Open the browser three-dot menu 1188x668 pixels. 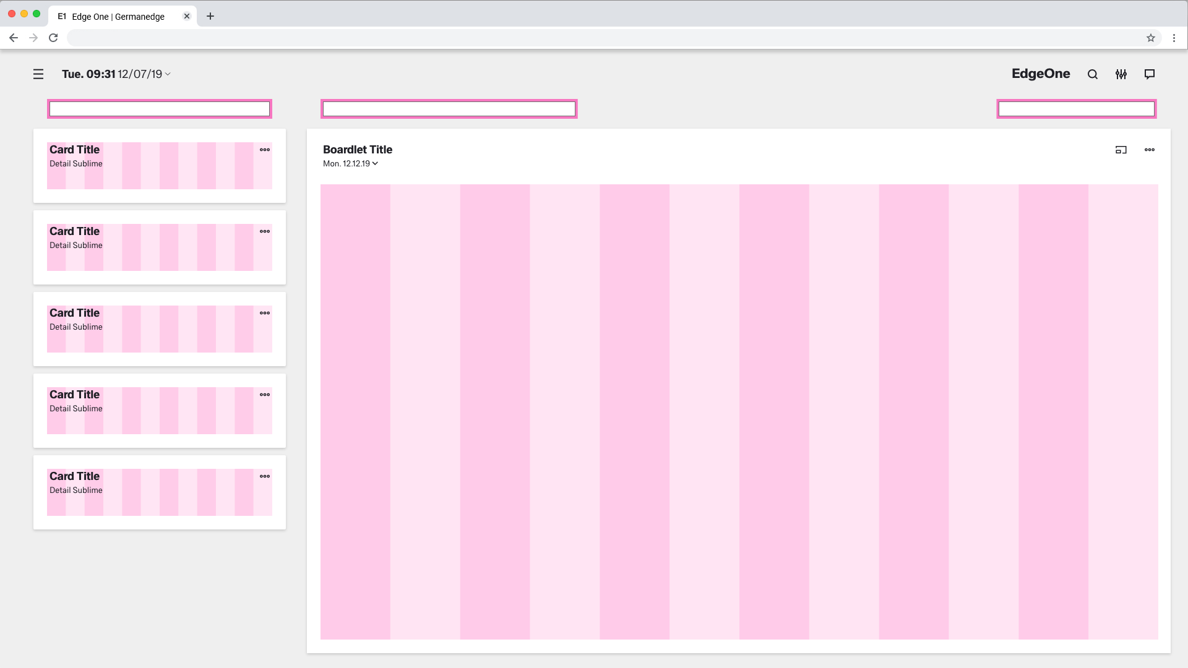coord(1174,38)
